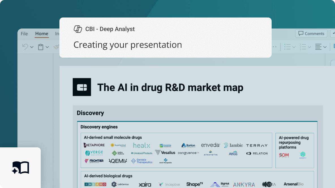Click the Paste clipboard icon
Viewport: 335px width, 188px height.
click(x=41, y=47)
